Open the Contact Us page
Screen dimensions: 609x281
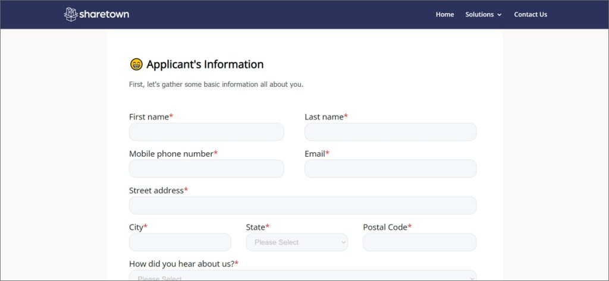coord(530,14)
